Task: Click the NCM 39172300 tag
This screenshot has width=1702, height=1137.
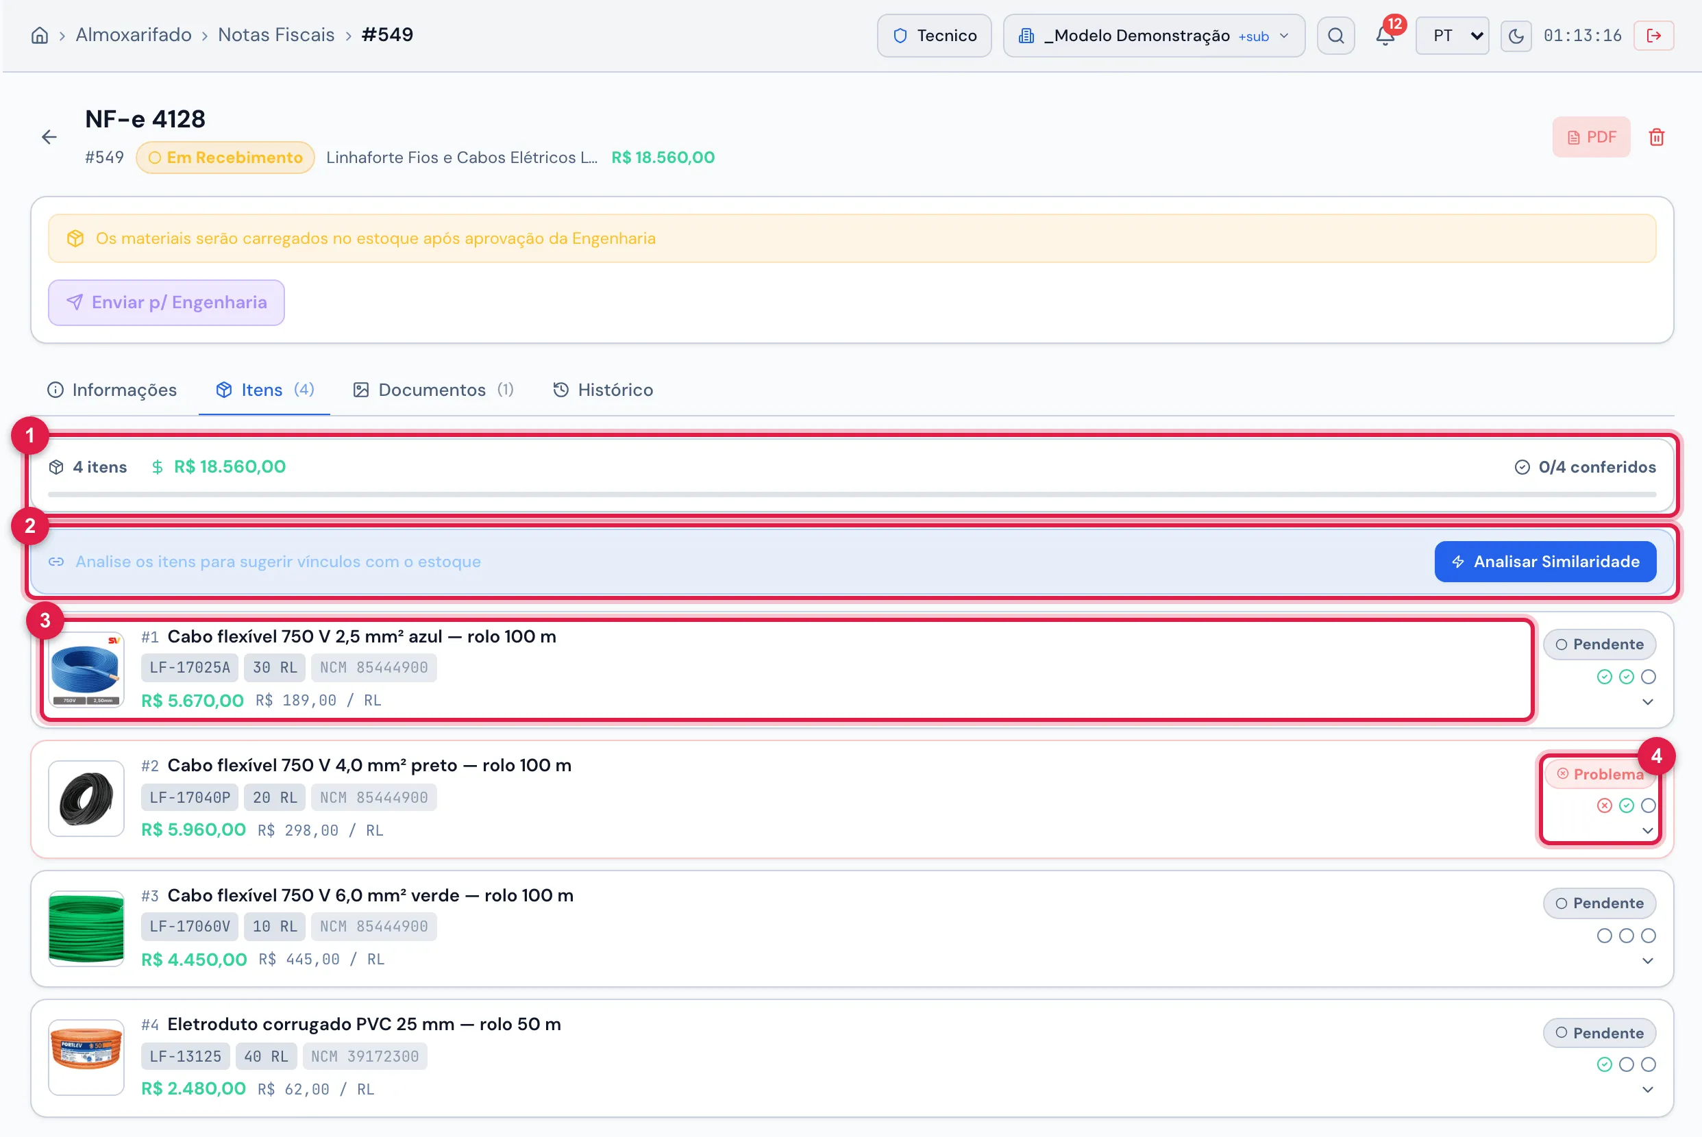Action: [x=365, y=1055]
